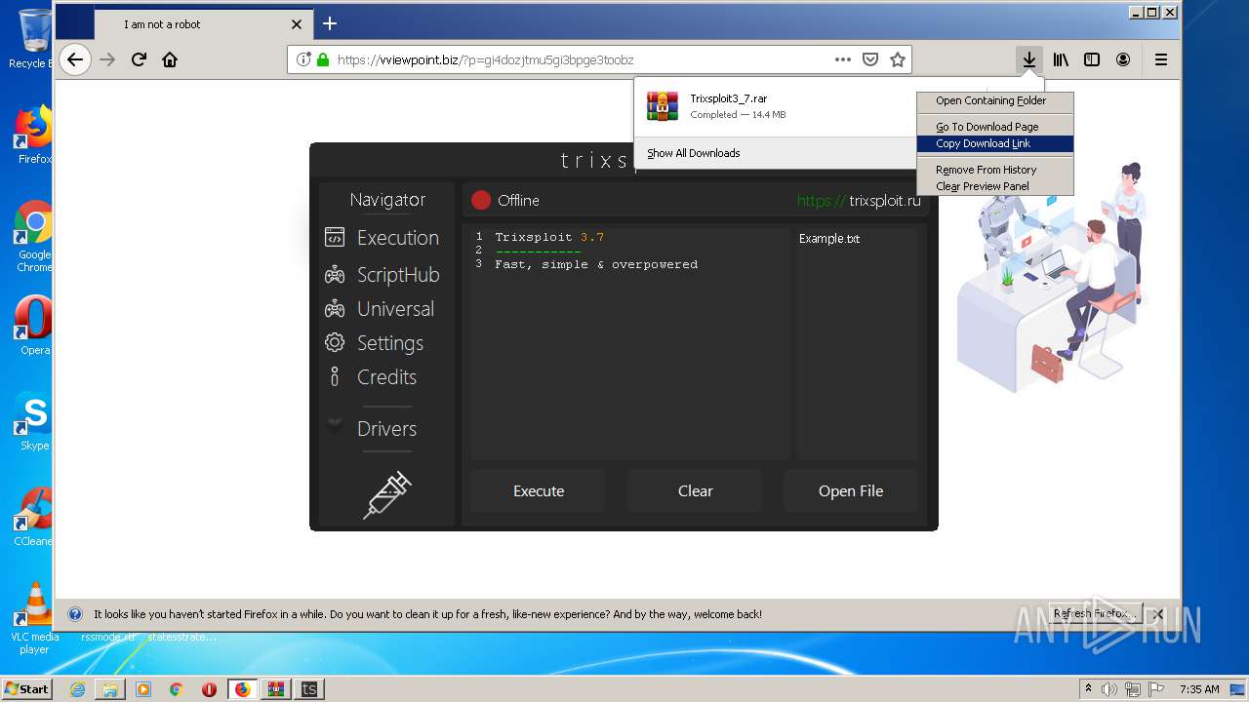Open page actions three-dot menu
Screen dimensions: 1249x702
[x=843, y=59]
